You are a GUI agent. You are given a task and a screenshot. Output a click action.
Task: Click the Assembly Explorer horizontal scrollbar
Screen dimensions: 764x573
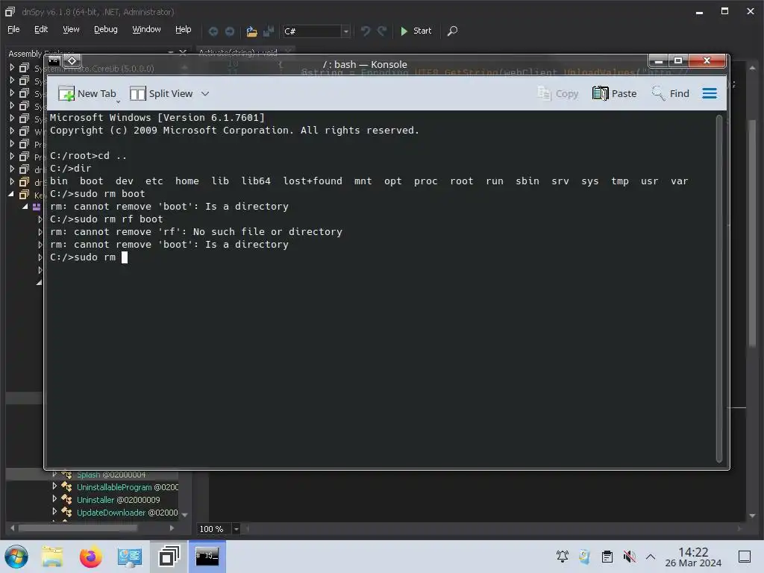(x=78, y=527)
